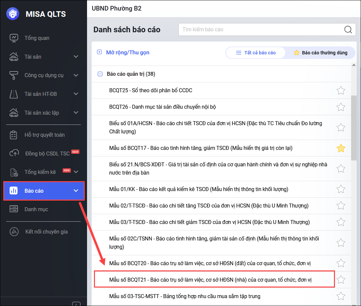The height and width of the screenshot is (306, 361).
Task: Click the Công cụ dụng cụ roller icon
Action: 14,75
